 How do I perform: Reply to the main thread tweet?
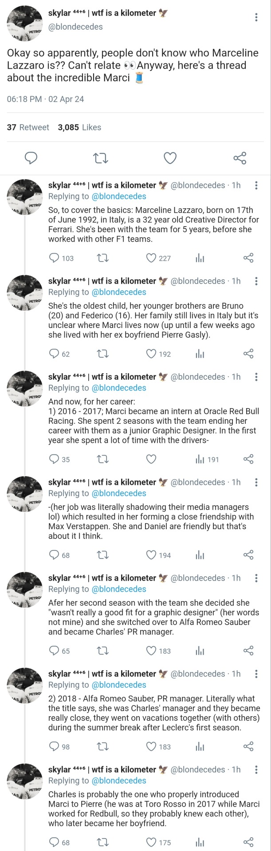tap(31, 158)
